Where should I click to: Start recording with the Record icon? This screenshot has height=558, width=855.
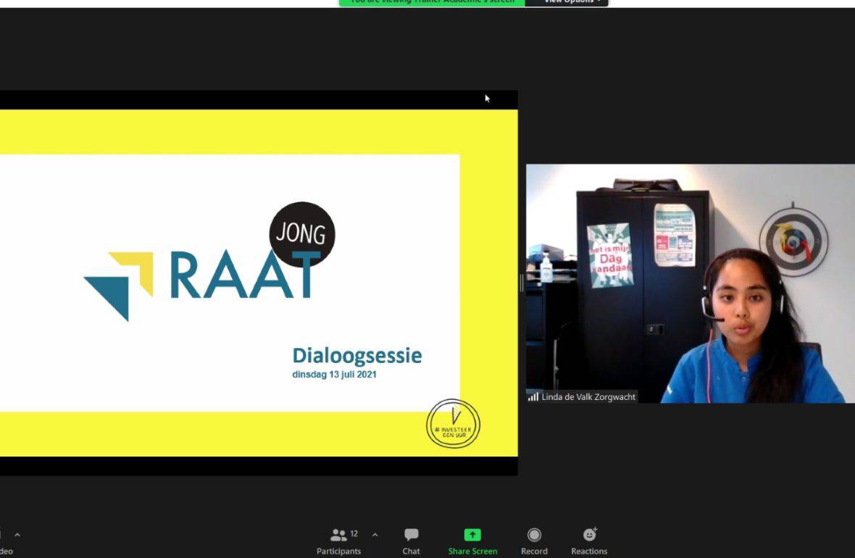click(534, 535)
